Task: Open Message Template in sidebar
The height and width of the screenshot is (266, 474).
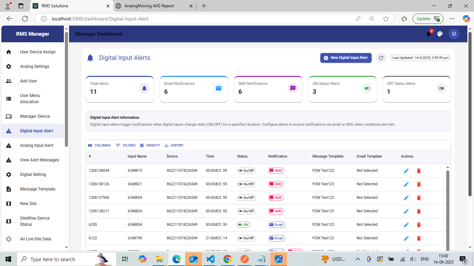Action: pos(33,189)
